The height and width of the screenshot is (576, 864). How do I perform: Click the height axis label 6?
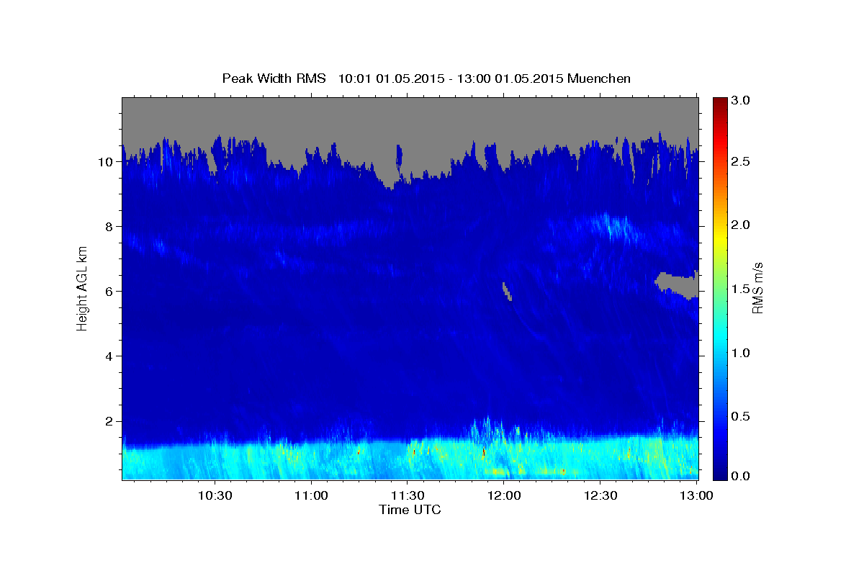point(111,292)
